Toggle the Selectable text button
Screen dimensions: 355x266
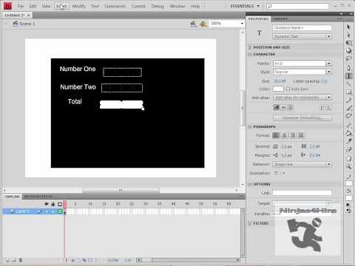click(x=277, y=107)
